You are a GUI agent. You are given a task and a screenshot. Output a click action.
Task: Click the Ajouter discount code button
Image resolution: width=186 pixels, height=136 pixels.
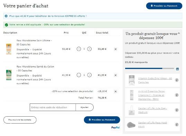click(x=85, y=107)
